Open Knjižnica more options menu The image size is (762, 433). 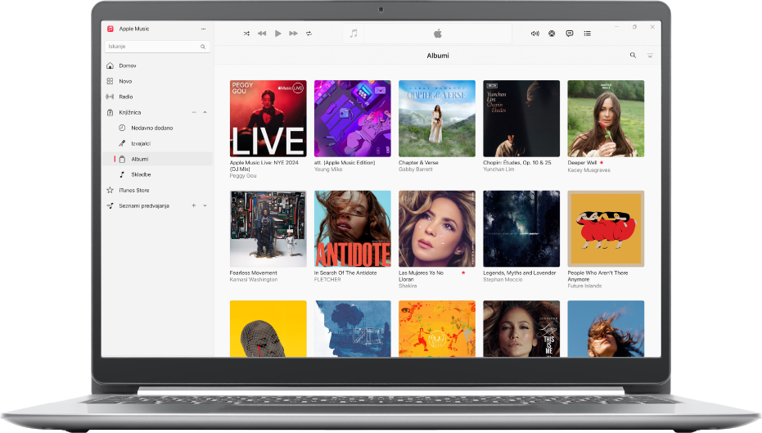(x=194, y=112)
